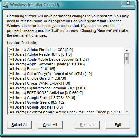139x138 pixels.
Task: Select ESET NOD32 Antivirus entry
Action: 66,93
